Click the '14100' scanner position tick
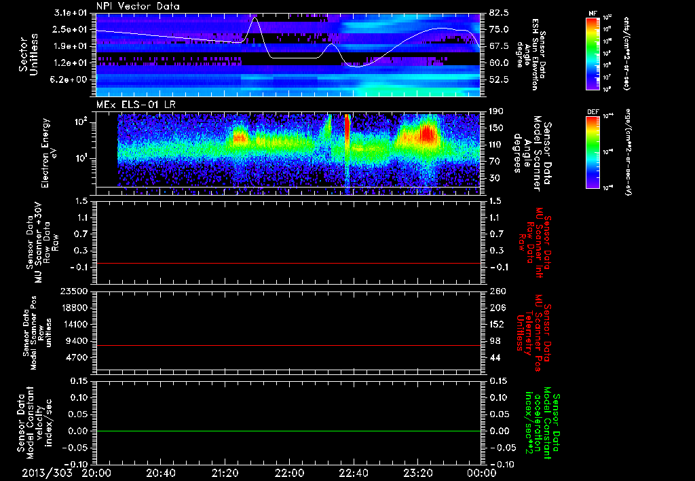The width and height of the screenshot is (695, 481). click(x=75, y=324)
